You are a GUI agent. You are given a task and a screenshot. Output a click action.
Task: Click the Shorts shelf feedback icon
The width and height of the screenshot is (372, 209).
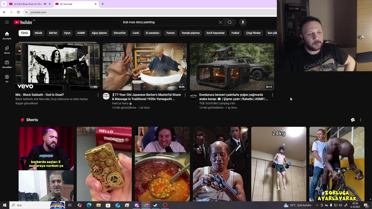pos(353,120)
